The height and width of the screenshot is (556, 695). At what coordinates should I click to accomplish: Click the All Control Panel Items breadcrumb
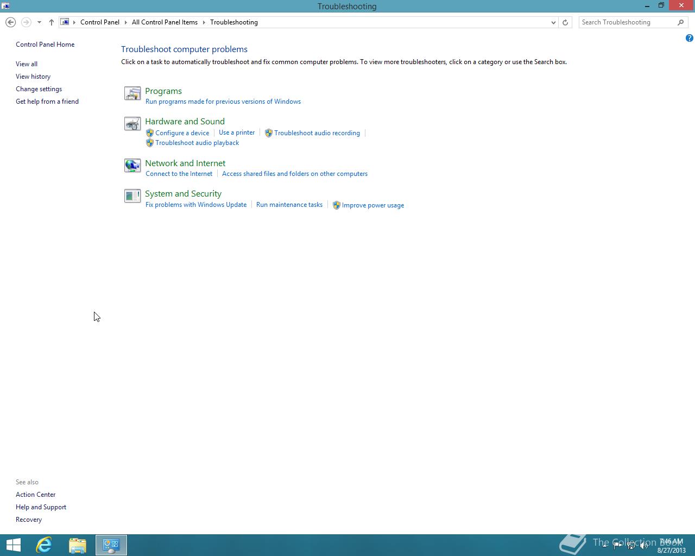[x=165, y=22]
